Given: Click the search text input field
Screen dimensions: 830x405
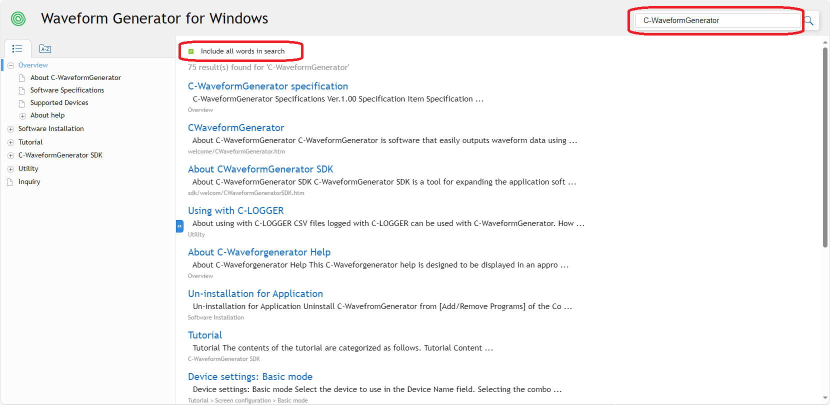Looking at the screenshot, I should pos(716,20).
